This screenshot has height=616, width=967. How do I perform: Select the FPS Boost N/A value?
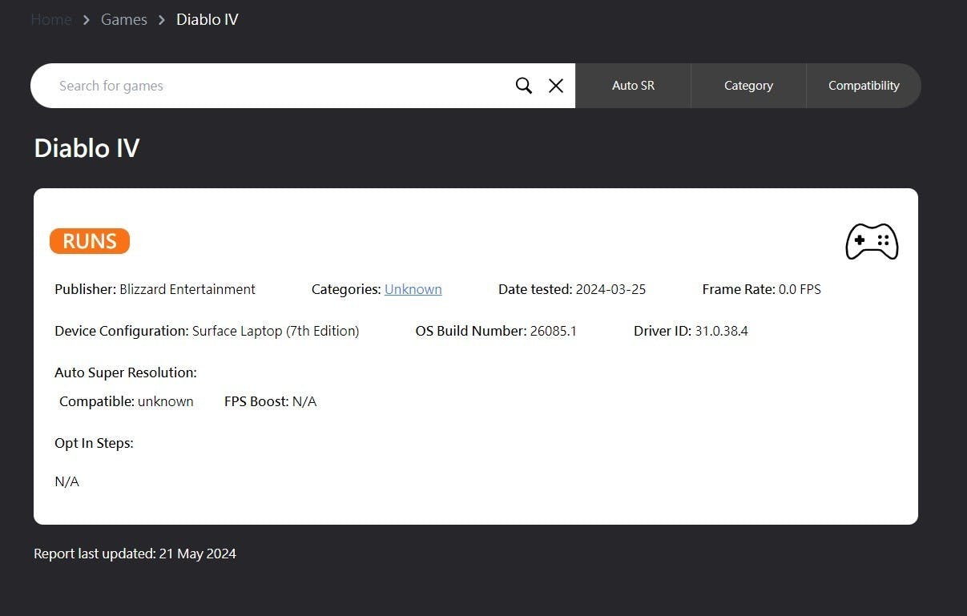[x=304, y=401]
